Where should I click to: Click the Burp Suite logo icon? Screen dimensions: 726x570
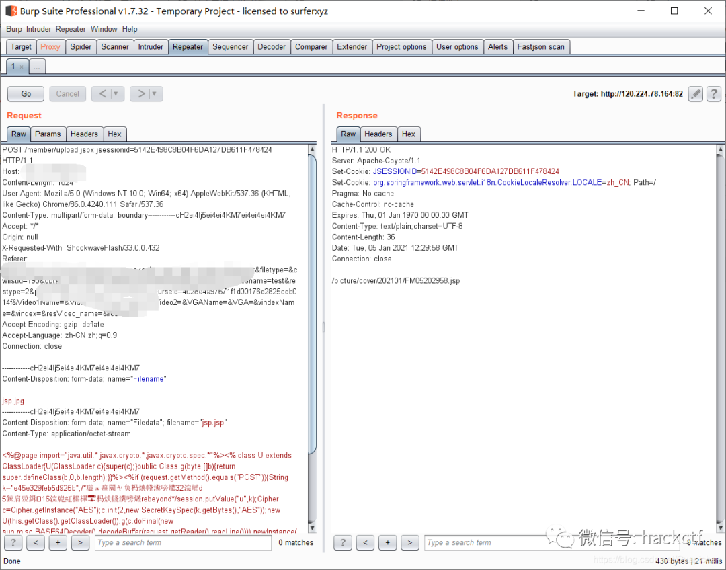[11, 11]
